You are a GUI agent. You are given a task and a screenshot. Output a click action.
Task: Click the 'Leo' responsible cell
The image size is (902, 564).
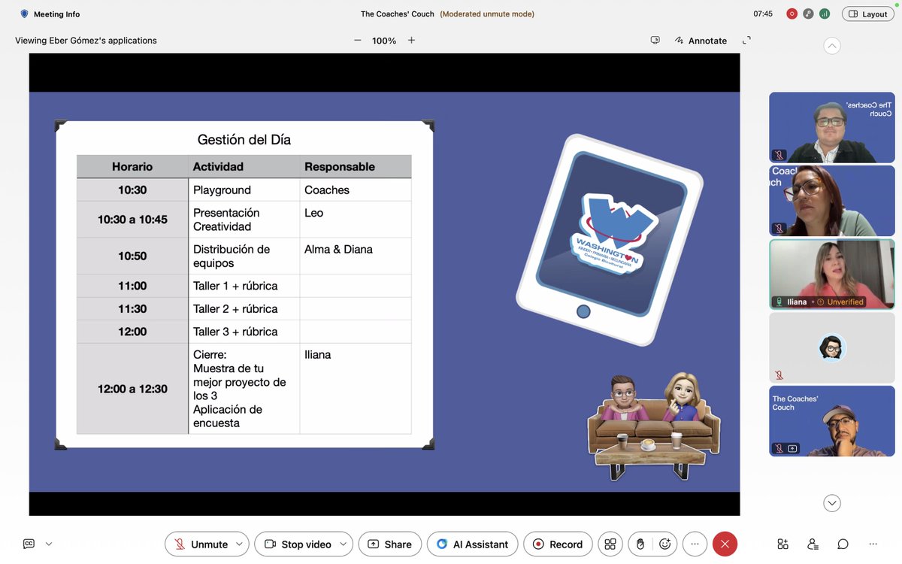pyautogui.click(x=356, y=220)
